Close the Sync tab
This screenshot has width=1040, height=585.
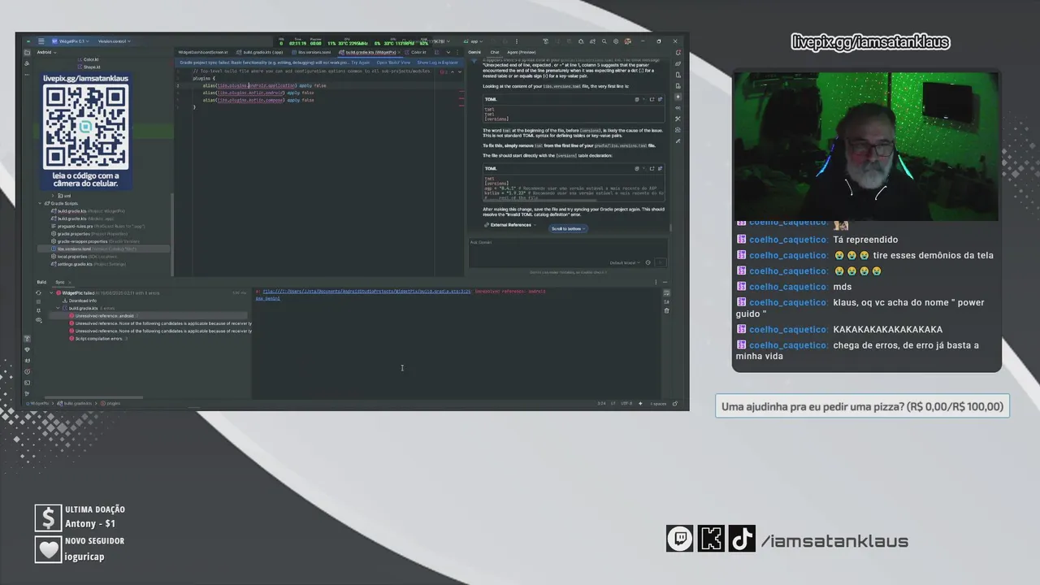[70, 282]
